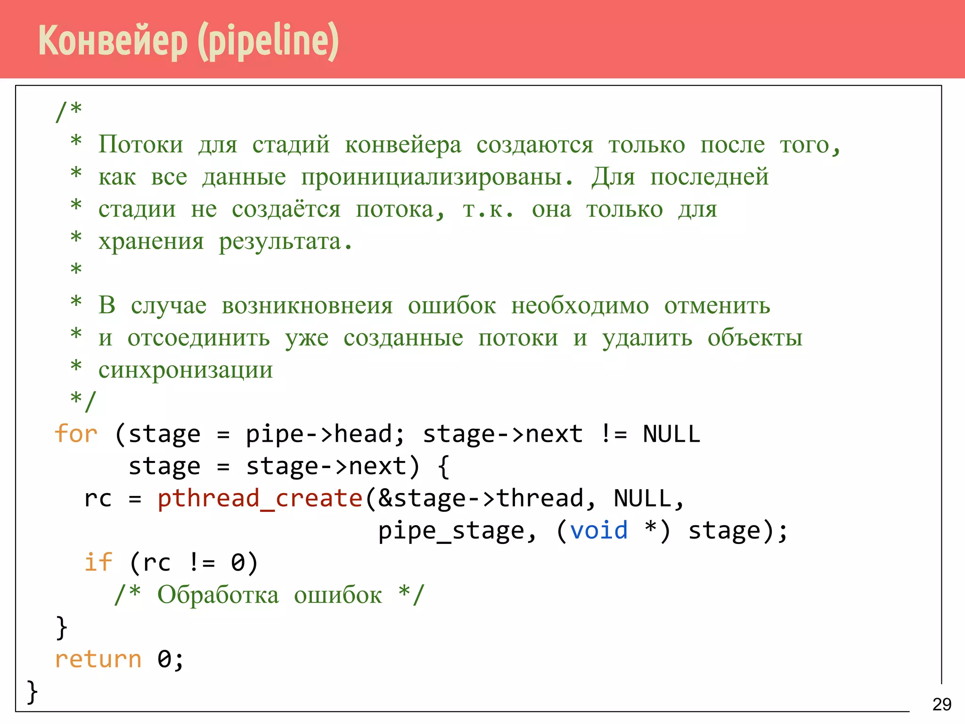Click "pipe_stage," argument

pos(457,531)
